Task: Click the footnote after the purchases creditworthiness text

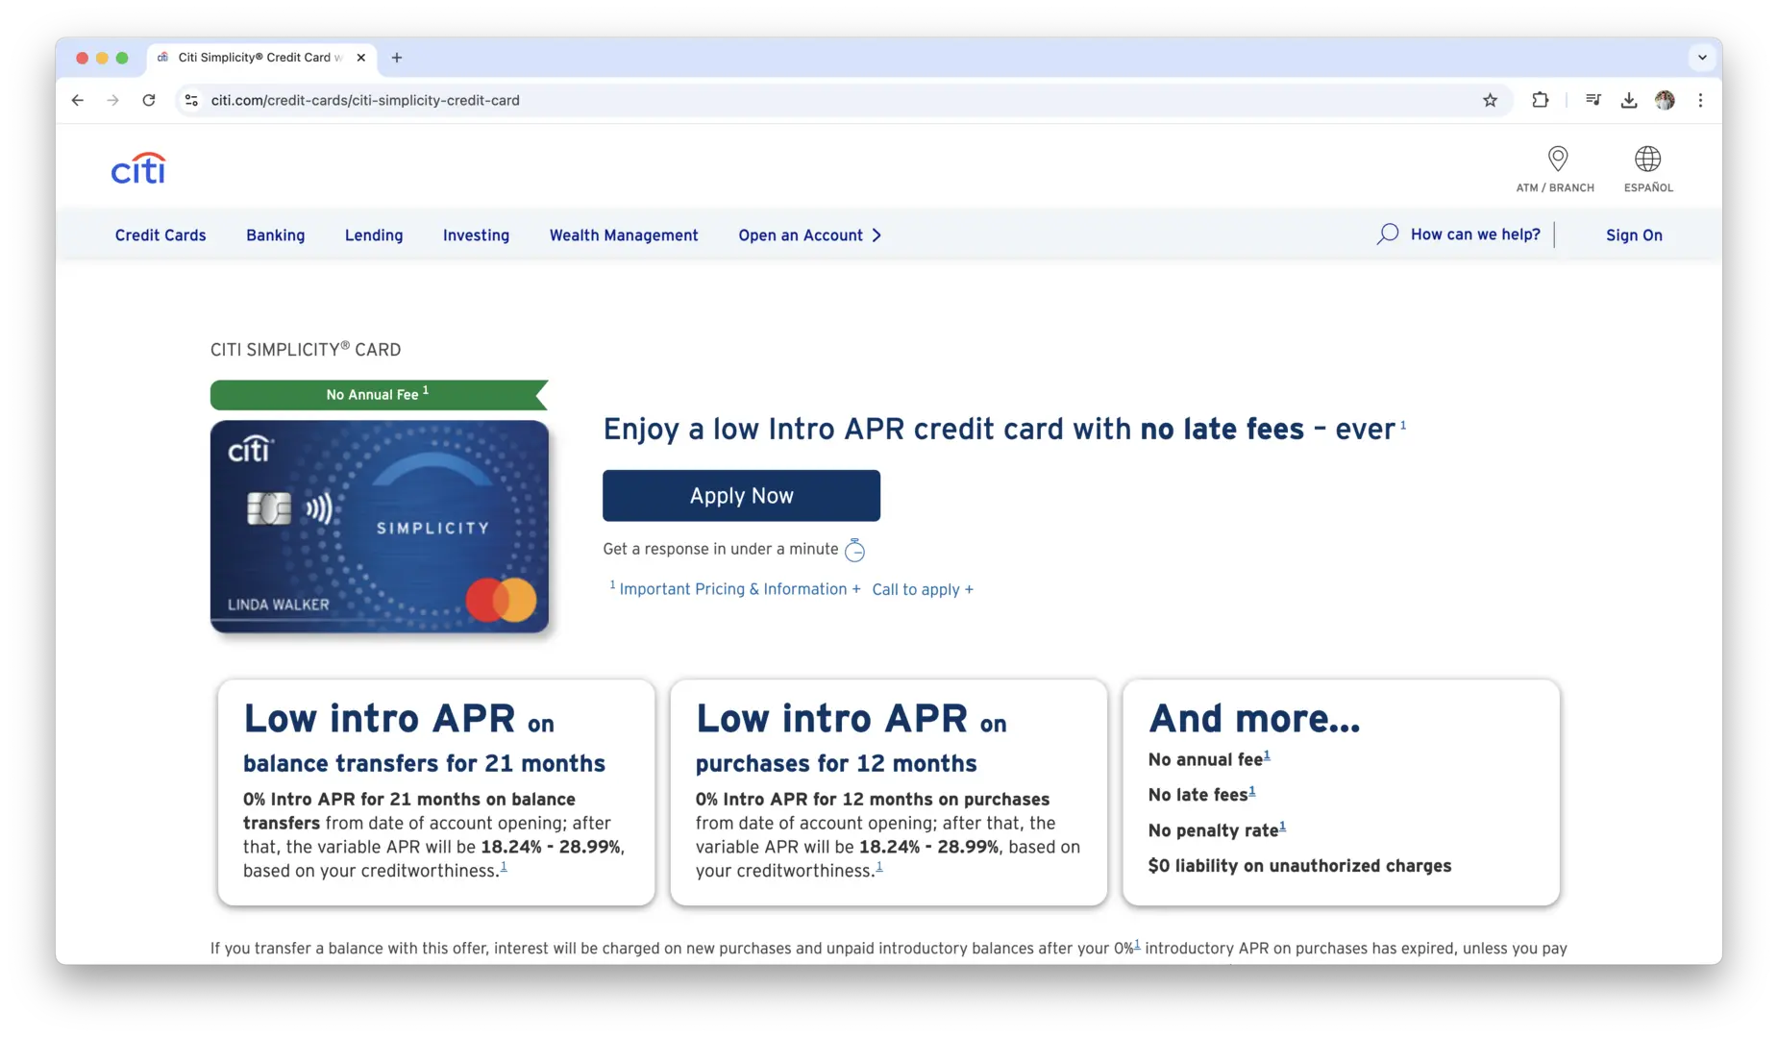Action: (879, 868)
